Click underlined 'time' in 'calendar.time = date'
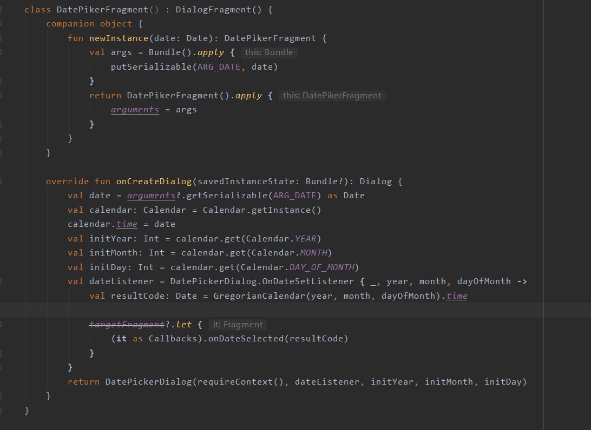 point(127,224)
